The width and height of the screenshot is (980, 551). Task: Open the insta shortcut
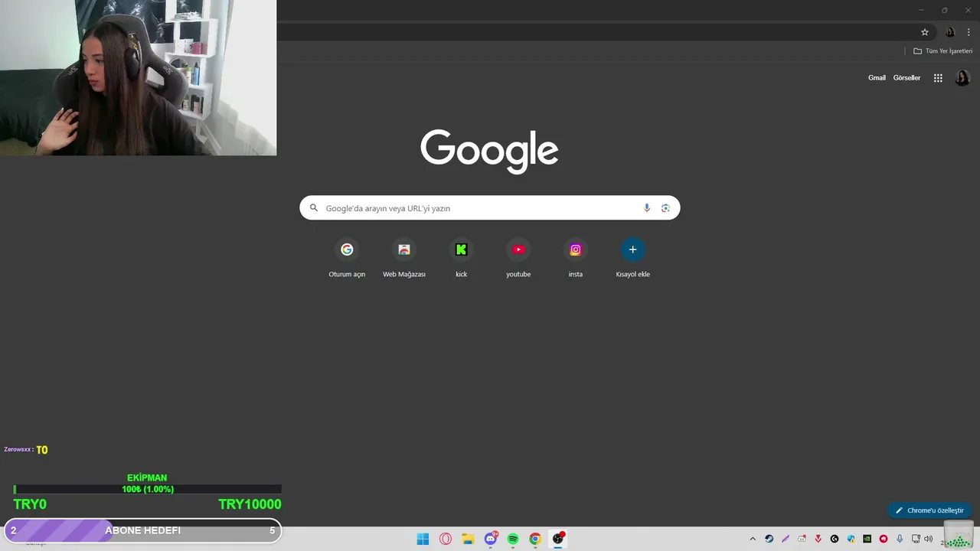point(576,259)
